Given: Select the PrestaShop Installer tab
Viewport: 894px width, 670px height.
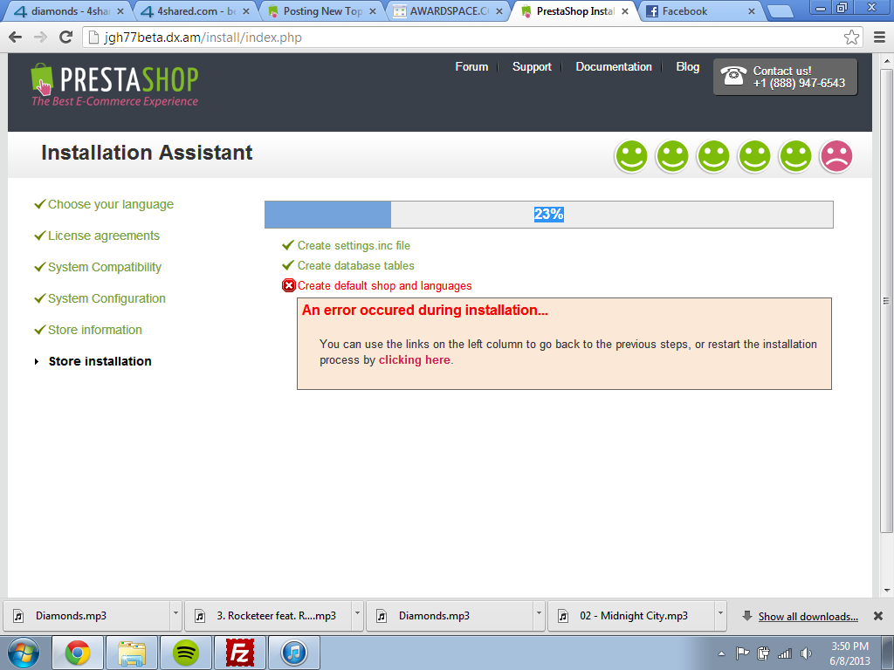Looking at the screenshot, I should 574,11.
